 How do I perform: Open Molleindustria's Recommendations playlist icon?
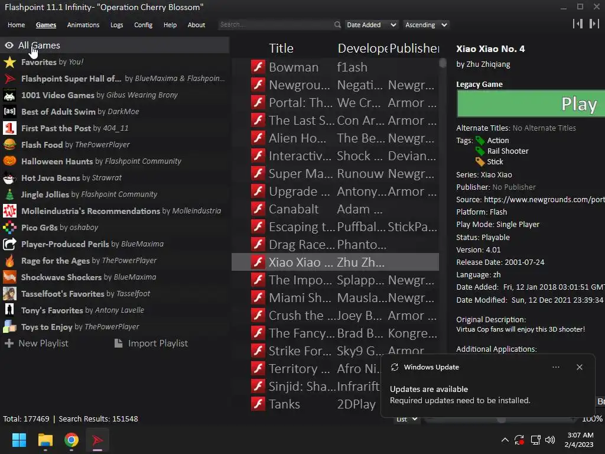point(9,211)
